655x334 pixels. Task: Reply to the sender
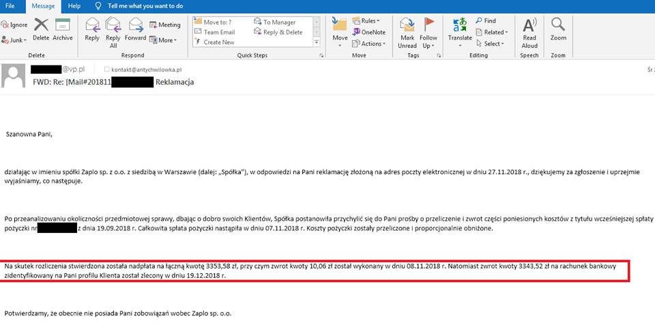(x=92, y=29)
